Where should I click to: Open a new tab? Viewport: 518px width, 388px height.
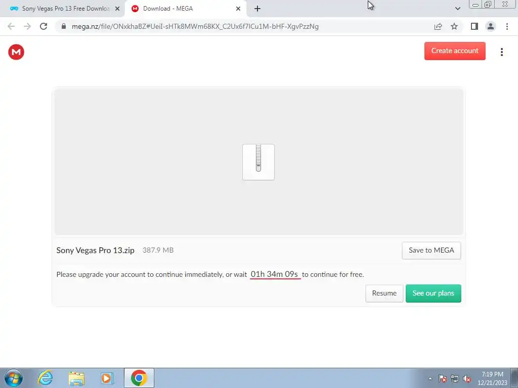(x=257, y=9)
